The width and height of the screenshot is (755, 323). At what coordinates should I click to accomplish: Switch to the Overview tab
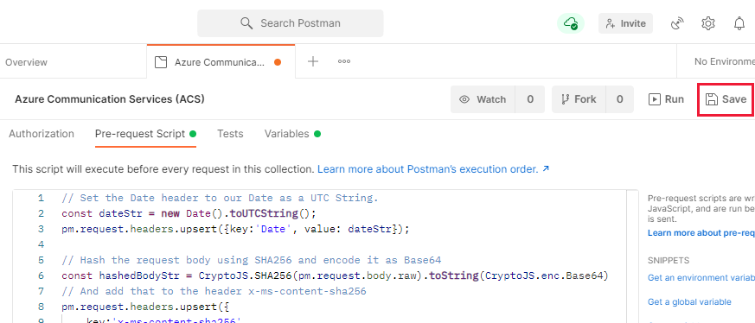[27, 62]
